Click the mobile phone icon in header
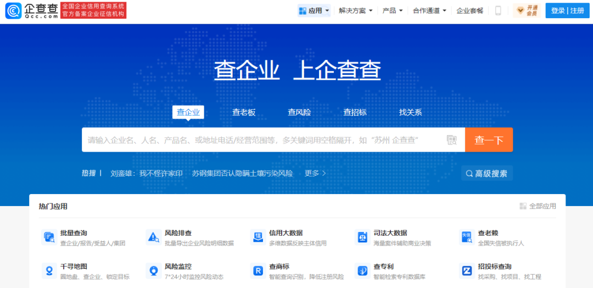The width and height of the screenshot is (593, 288). pos(498,10)
